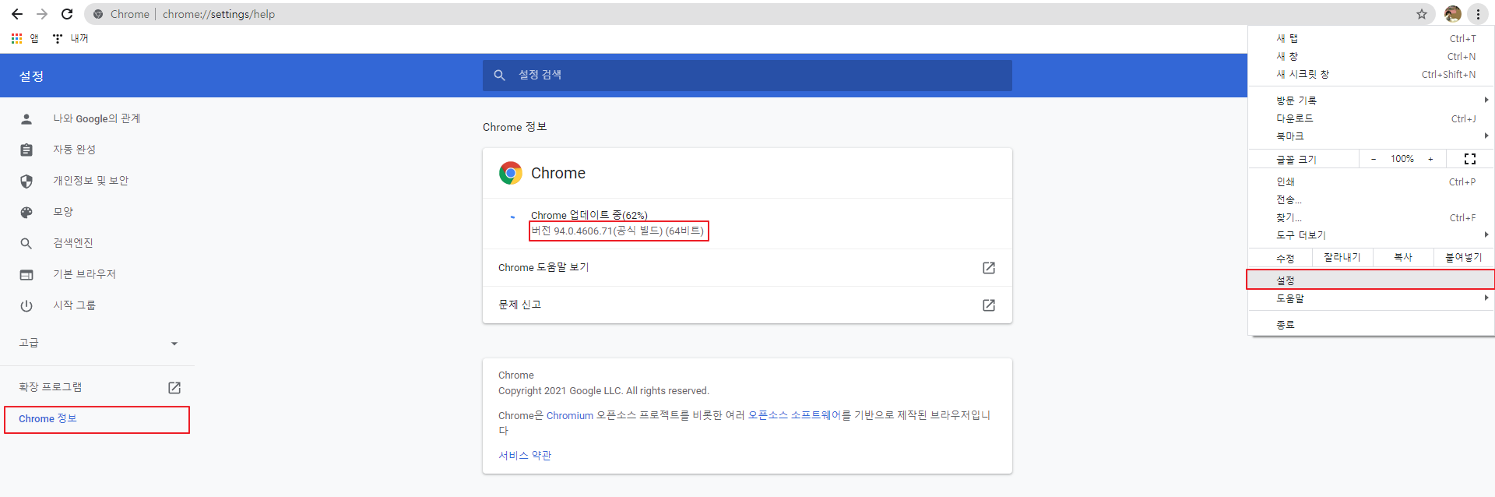Image resolution: width=1495 pixels, height=497 pixels.
Task: Open 다운로드 from the Chrome menu
Action: (1371, 118)
